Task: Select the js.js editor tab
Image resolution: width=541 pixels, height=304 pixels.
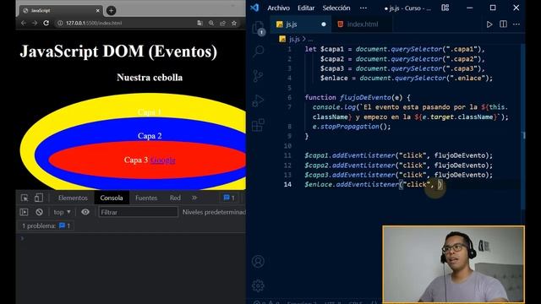Action: [x=292, y=24]
